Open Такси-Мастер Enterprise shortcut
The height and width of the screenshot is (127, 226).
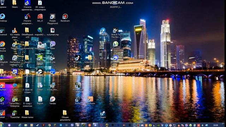pos(15,102)
